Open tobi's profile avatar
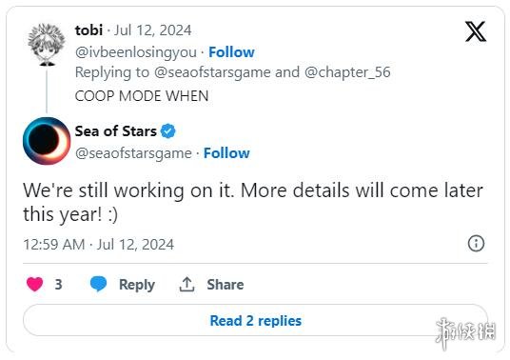Viewport: 510px width, 360px height. (x=47, y=44)
